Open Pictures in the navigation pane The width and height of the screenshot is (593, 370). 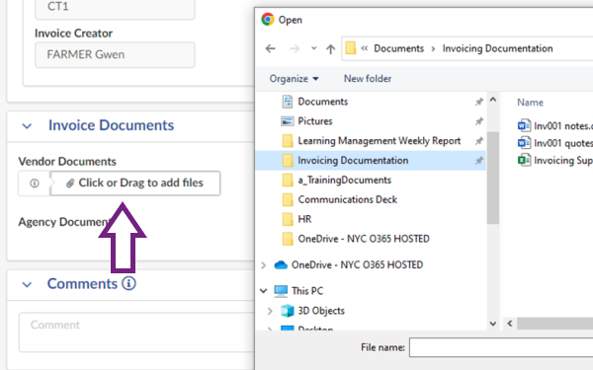tap(315, 121)
